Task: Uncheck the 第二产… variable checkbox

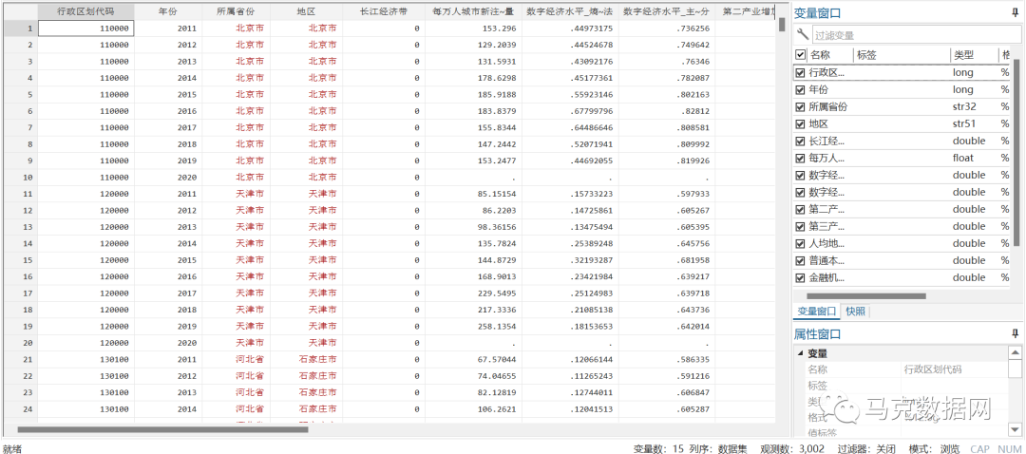Action: pyautogui.click(x=800, y=209)
